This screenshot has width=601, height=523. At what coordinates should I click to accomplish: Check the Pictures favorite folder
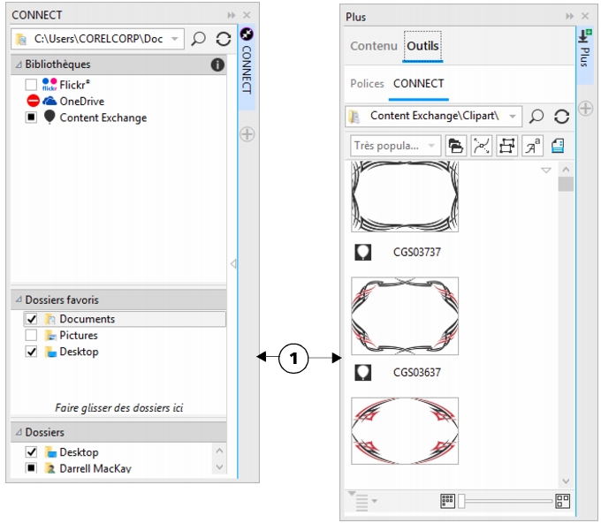tap(31, 336)
